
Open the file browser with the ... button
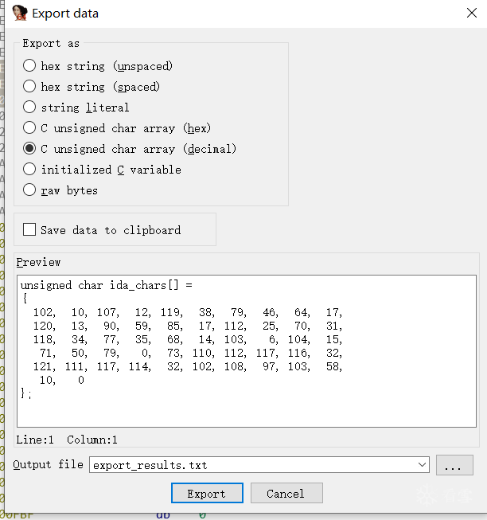point(454,465)
